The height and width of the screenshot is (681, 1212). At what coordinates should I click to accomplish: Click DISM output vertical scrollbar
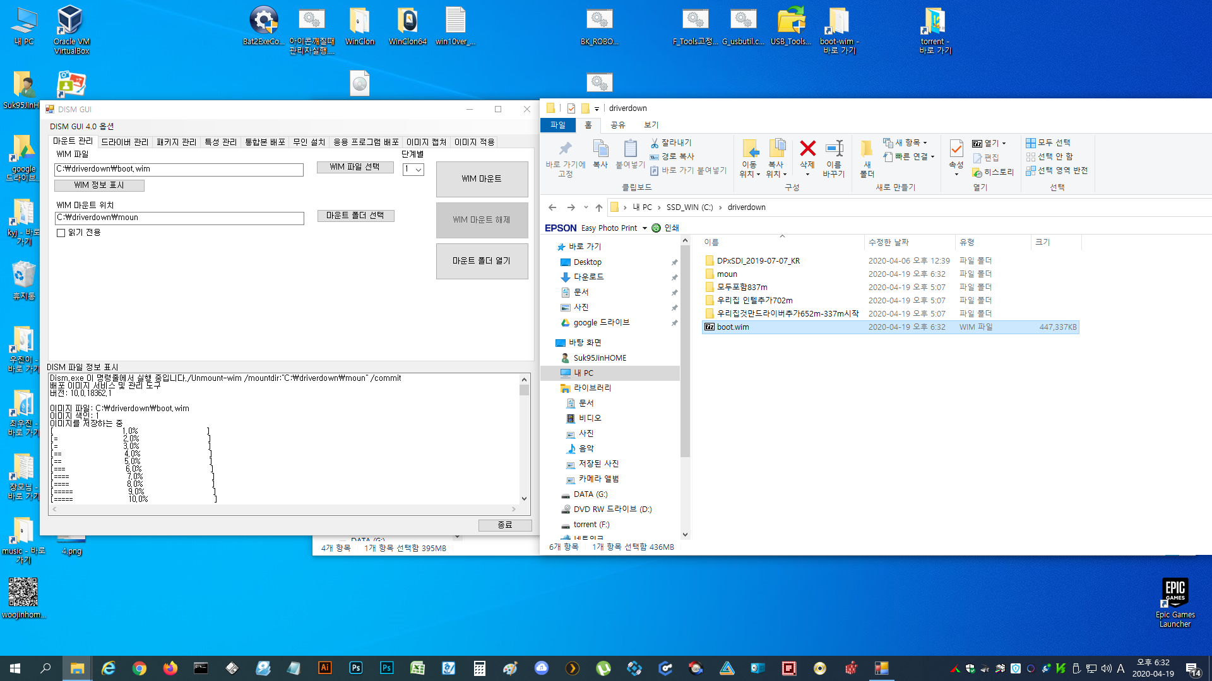click(x=524, y=439)
